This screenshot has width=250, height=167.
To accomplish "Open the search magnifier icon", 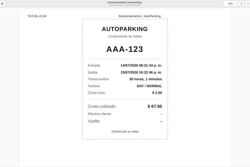I will [x=241, y=4].
